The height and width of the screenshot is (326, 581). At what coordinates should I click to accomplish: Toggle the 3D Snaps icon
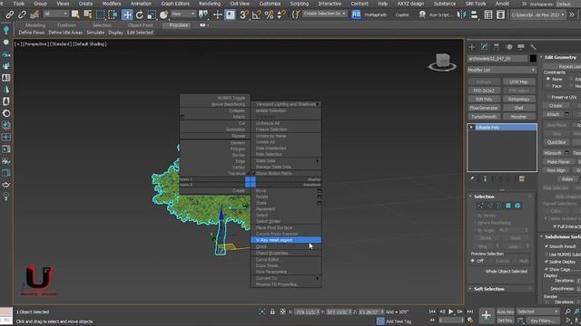(244, 14)
